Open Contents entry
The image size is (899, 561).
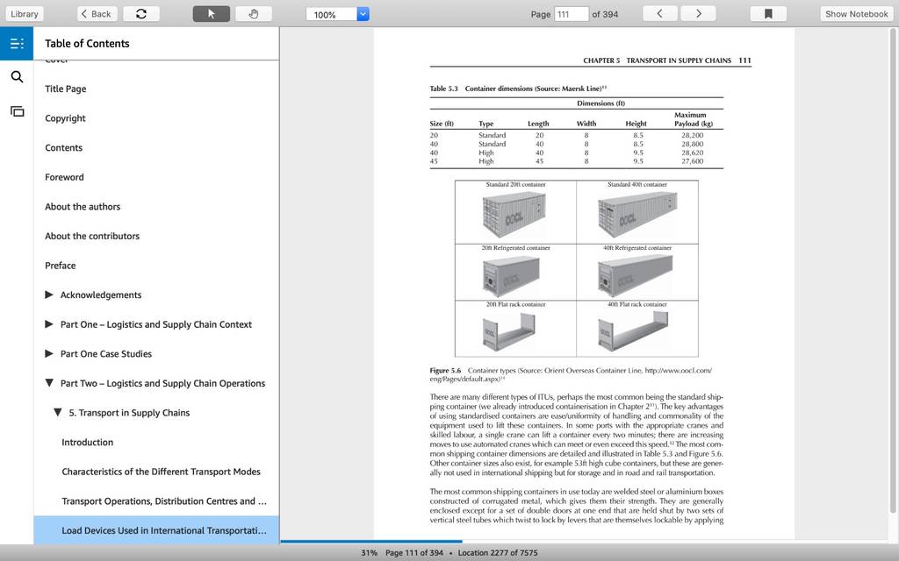[x=63, y=147]
